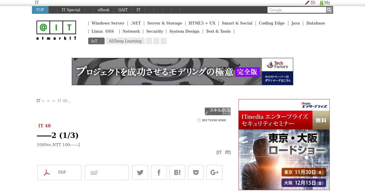The image size is (365, 191).
Task: Go to Smart & Social section
Action: [x=237, y=23]
